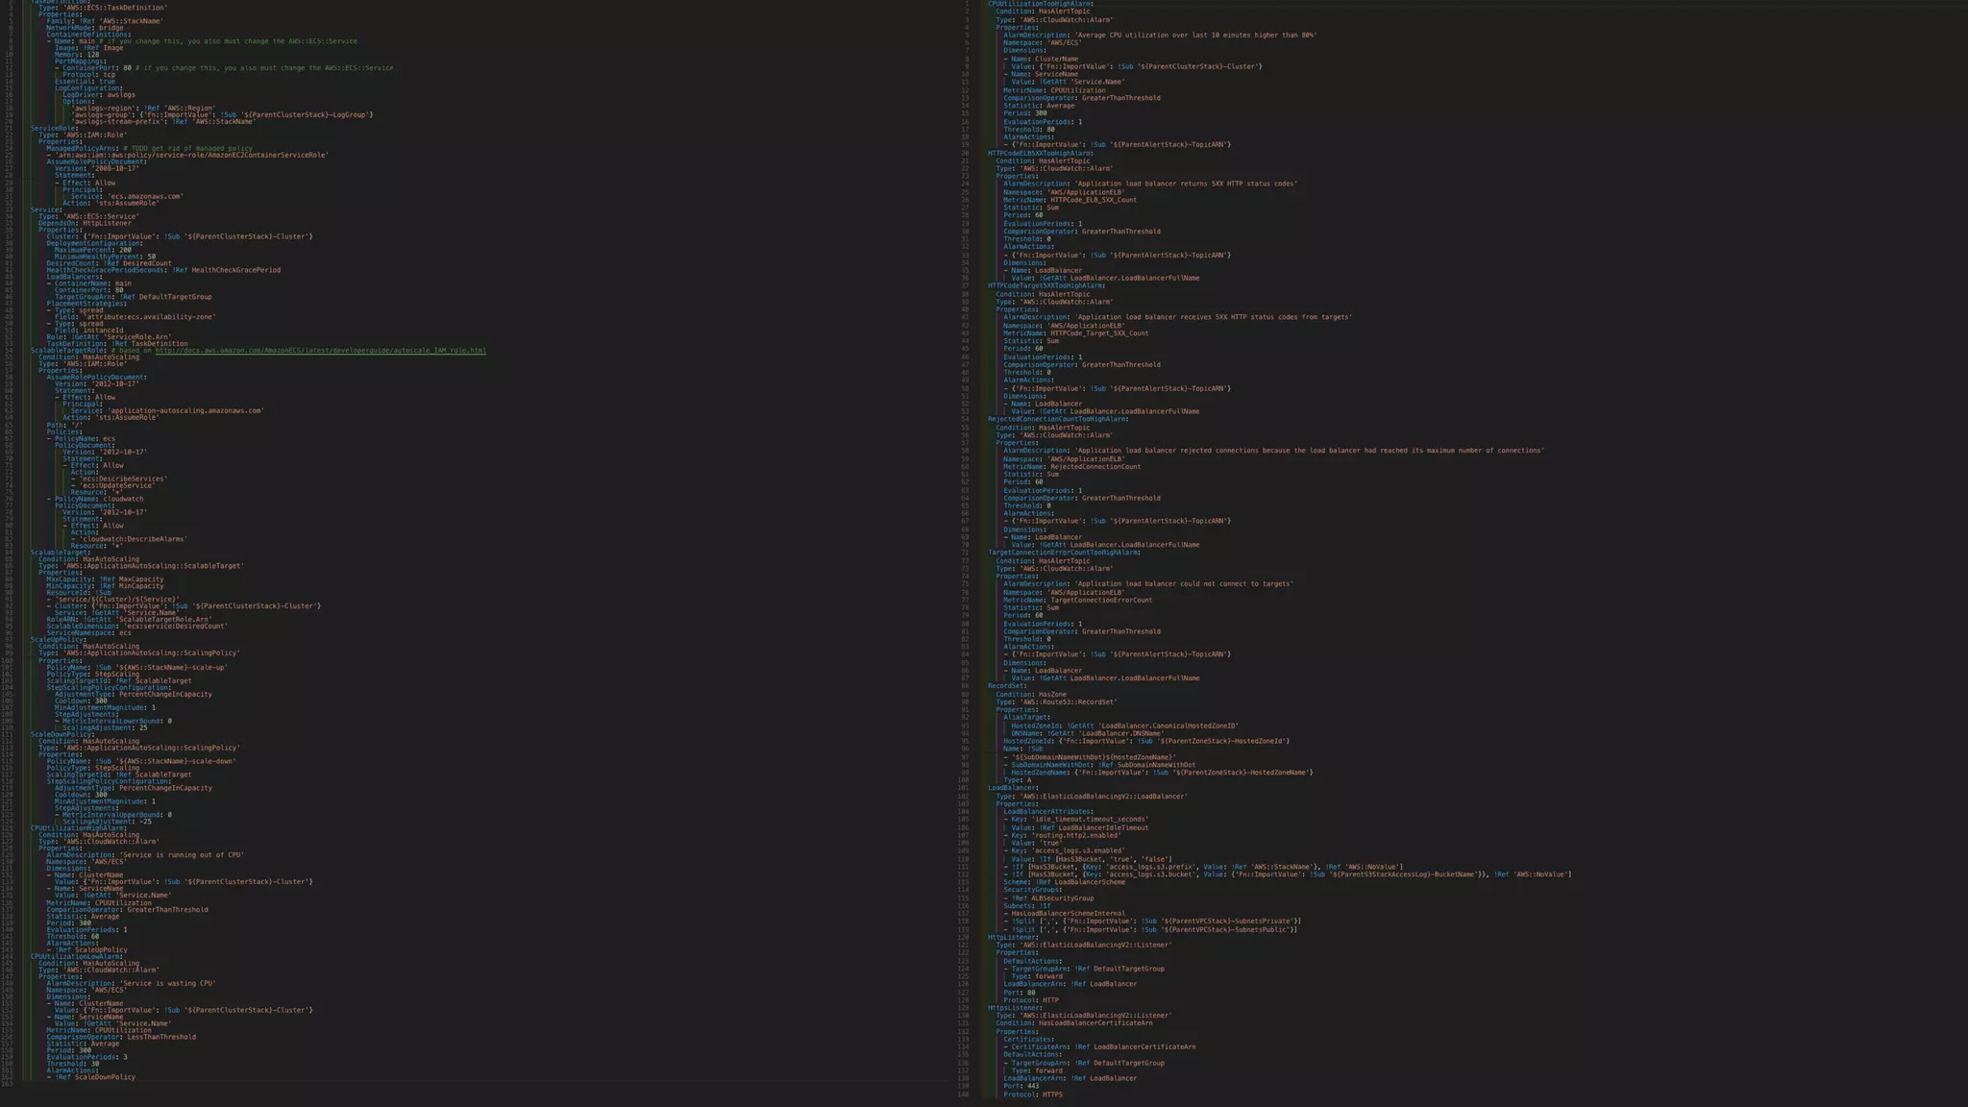Click the ScalableTargetRole key name
This screenshot has width=1968, height=1107.
(70, 351)
